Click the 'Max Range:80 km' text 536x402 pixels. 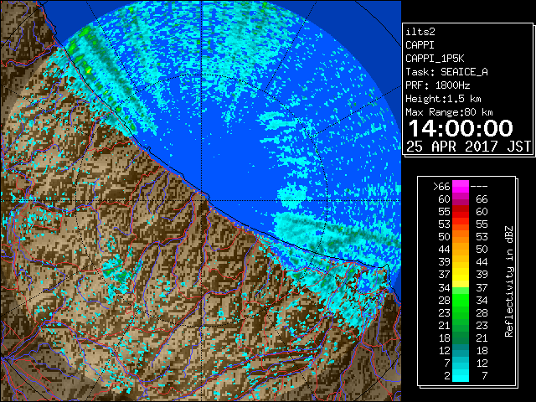point(449,112)
